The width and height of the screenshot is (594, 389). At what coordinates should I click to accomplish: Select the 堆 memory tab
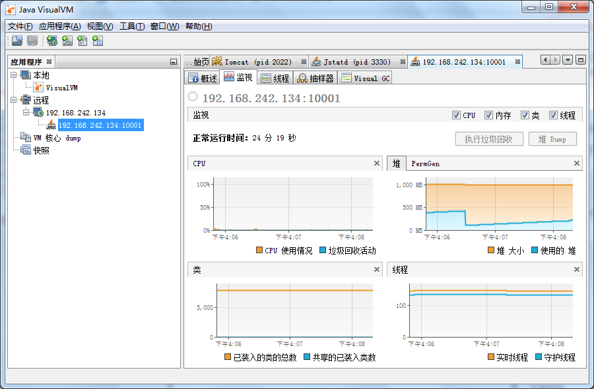396,164
